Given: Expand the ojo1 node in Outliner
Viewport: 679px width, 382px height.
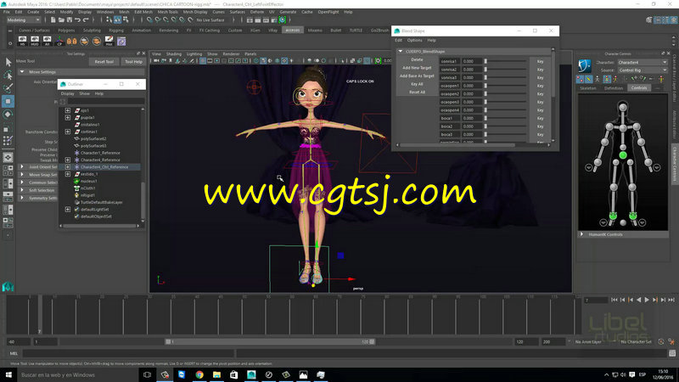Looking at the screenshot, I should (68, 110).
